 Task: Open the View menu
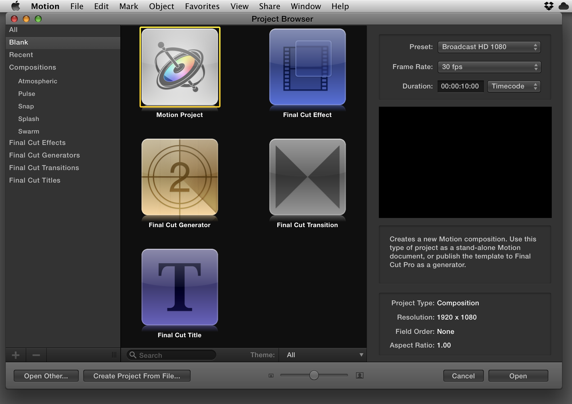coord(239,6)
